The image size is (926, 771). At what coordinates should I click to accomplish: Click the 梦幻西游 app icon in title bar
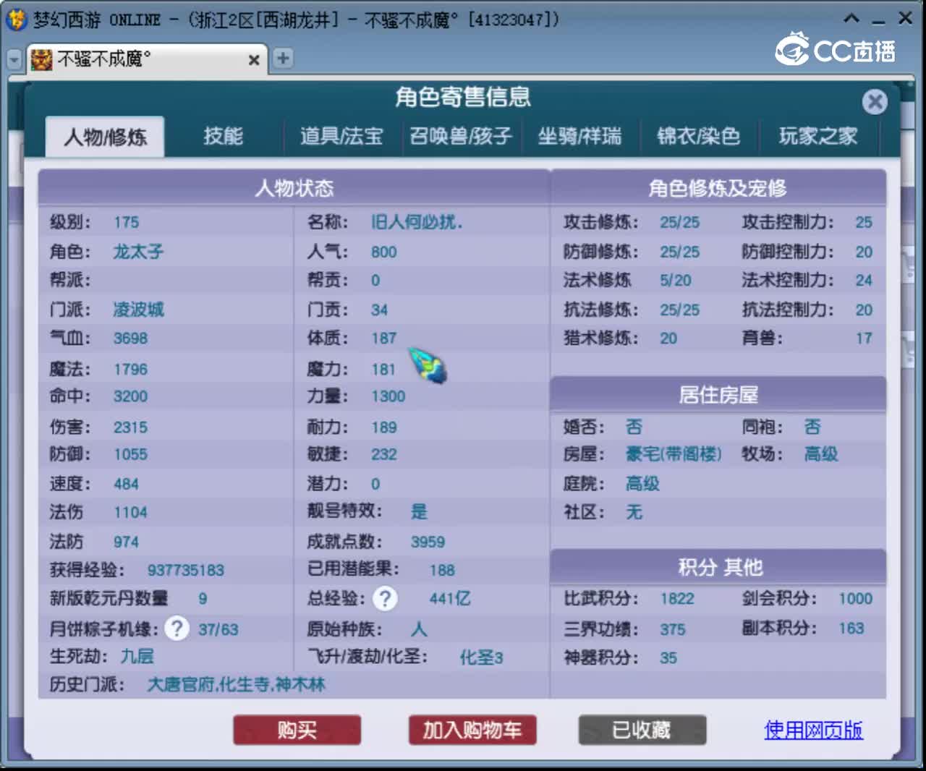(x=16, y=20)
